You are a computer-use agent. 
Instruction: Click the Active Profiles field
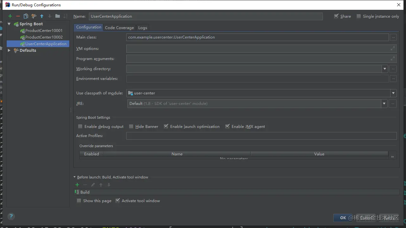pos(261,136)
